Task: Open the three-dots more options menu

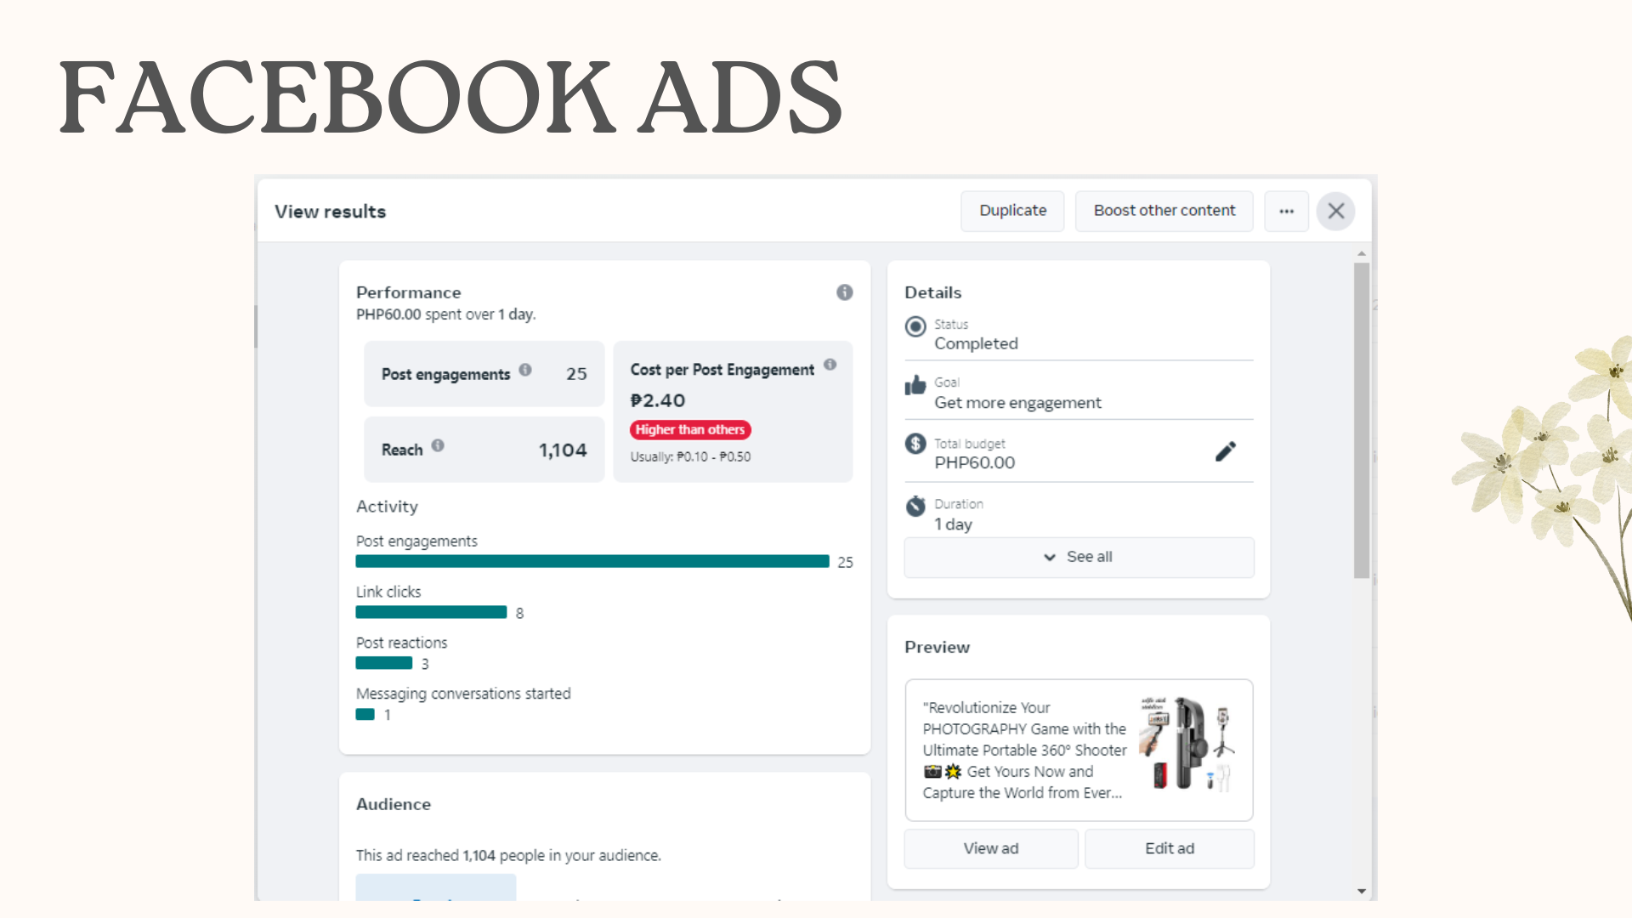Action: 1286,211
